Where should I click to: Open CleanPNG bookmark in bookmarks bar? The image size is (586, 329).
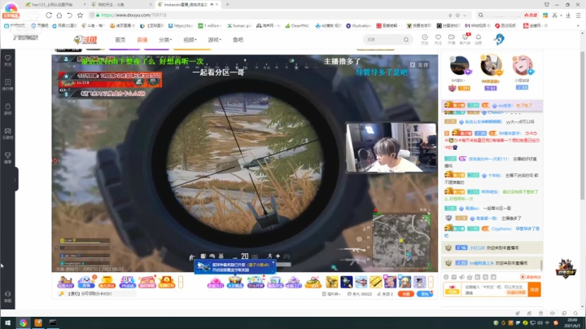[x=297, y=26]
